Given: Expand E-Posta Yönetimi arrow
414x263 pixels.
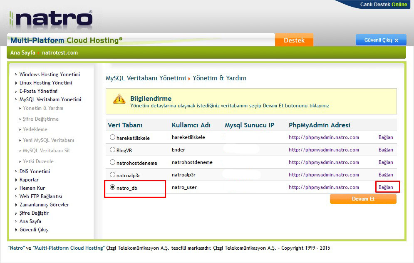Looking at the screenshot, I should (16, 92).
